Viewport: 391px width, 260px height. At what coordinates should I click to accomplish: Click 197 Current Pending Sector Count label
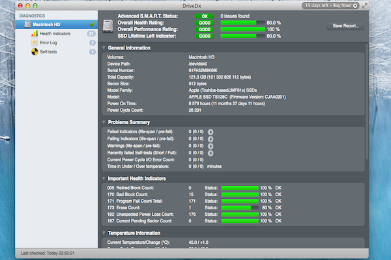(139, 221)
